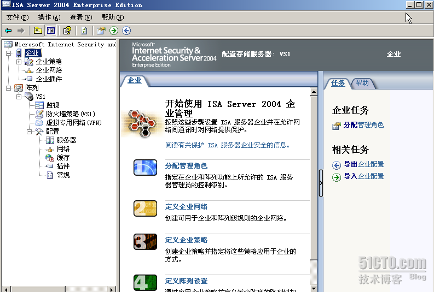Open the 定义阵列设置 link

point(186,281)
